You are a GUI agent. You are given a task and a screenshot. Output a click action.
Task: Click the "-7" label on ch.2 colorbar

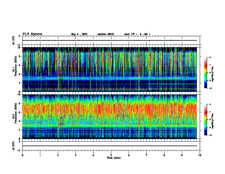point(210,112)
